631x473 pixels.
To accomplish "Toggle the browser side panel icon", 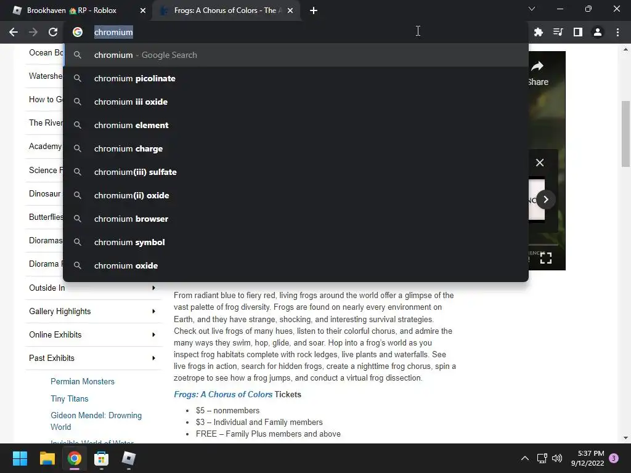I will [x=578, y=32].
